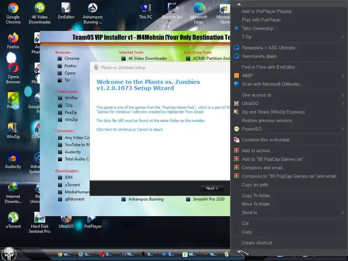Viewport: 348px width, 261px height.
Task: Expand the PowerISO submenu
Action: click(343, 129)
